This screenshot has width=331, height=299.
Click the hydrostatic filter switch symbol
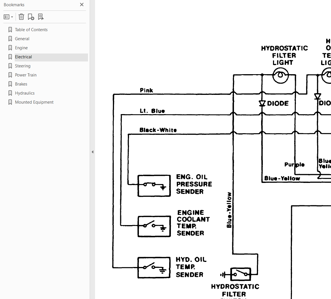click(241, 274)
